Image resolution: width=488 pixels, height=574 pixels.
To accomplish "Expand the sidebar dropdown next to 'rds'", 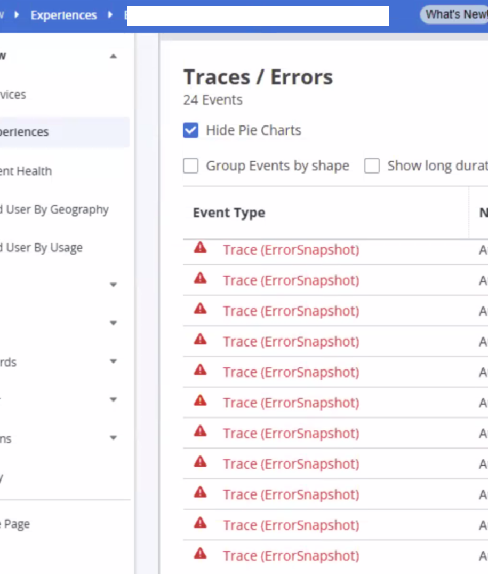I will pos(113,361).
